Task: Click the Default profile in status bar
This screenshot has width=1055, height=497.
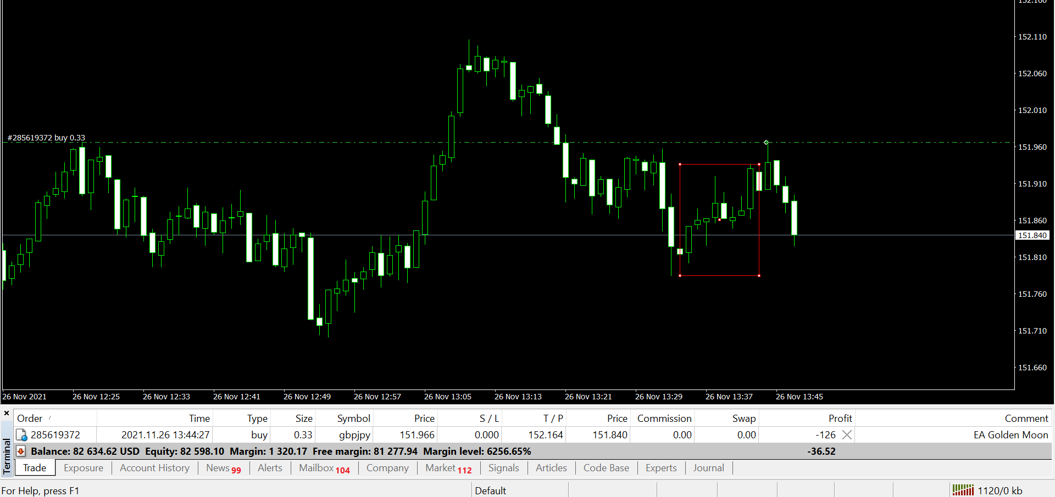Action: click(x=490, y=490)
